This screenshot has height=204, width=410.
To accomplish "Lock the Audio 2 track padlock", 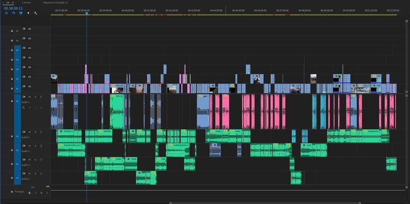I will [x=12, y=136].
